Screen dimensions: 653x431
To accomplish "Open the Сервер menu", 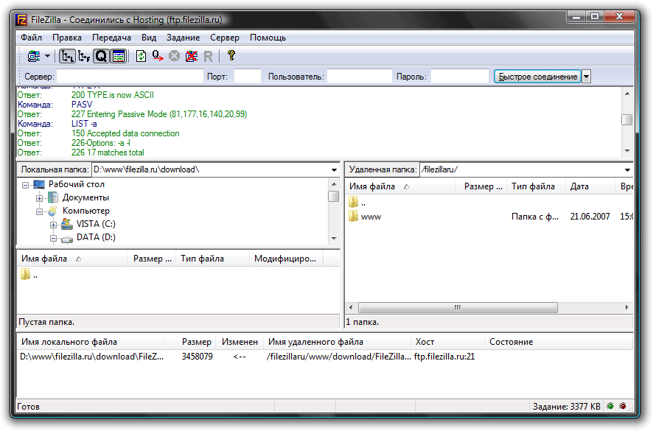I will pyautogui.click(x=225, y=37).
